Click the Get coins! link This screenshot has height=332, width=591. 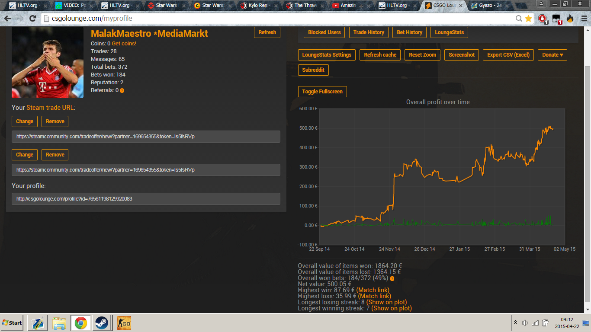[124, 44]
